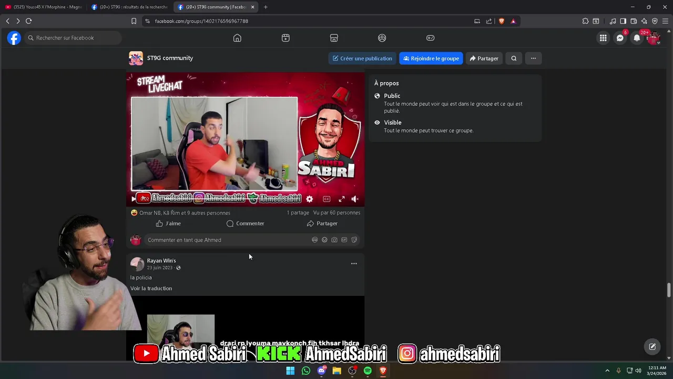Click the new message compose floating button
Screen dimensions: 673x379
tap(652, 346)
